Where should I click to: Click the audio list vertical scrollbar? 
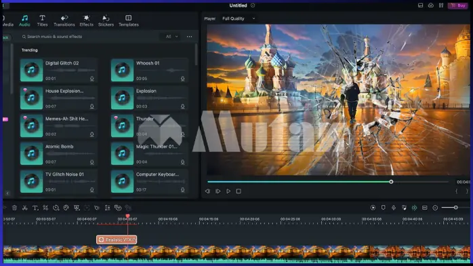click(x=196, y=54)
